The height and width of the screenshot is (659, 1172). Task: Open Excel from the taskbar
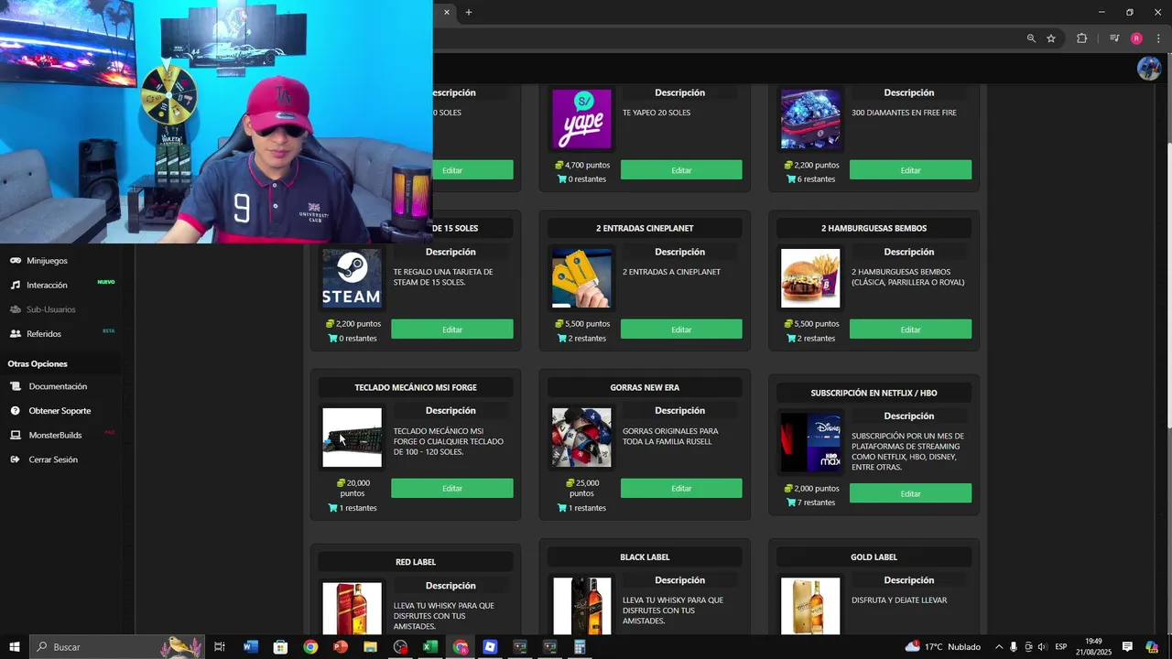pyautogui.click(x=430, y=647)
